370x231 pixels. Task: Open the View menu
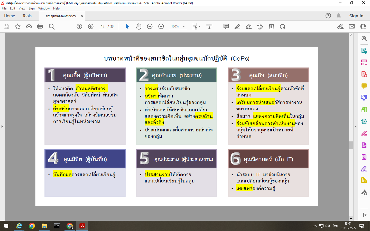22,8
